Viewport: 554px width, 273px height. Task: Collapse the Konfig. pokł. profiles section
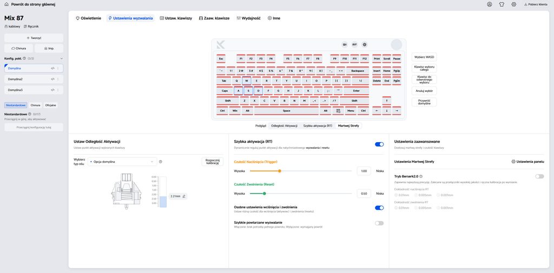(x=62, y=58)
